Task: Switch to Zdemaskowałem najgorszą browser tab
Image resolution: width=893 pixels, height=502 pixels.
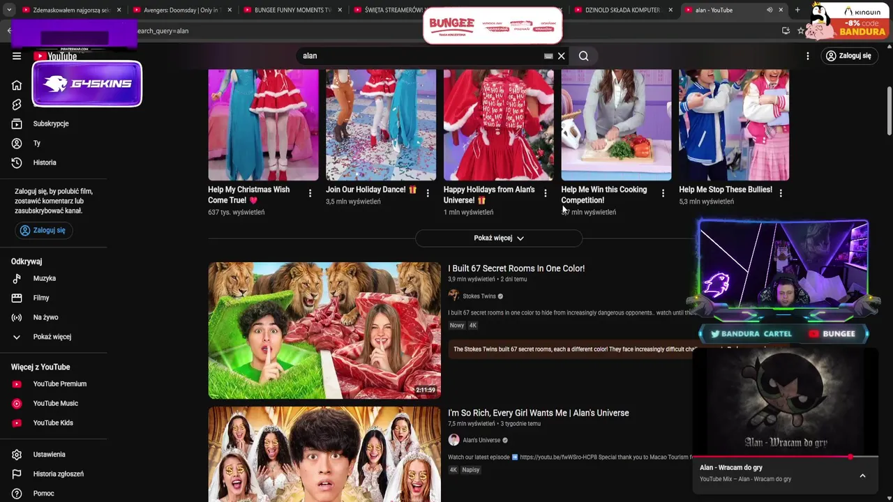Action: tap(72, 10)
